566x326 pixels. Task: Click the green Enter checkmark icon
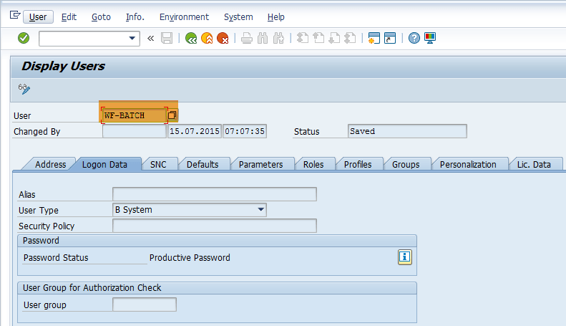click(x=24, y=38)
